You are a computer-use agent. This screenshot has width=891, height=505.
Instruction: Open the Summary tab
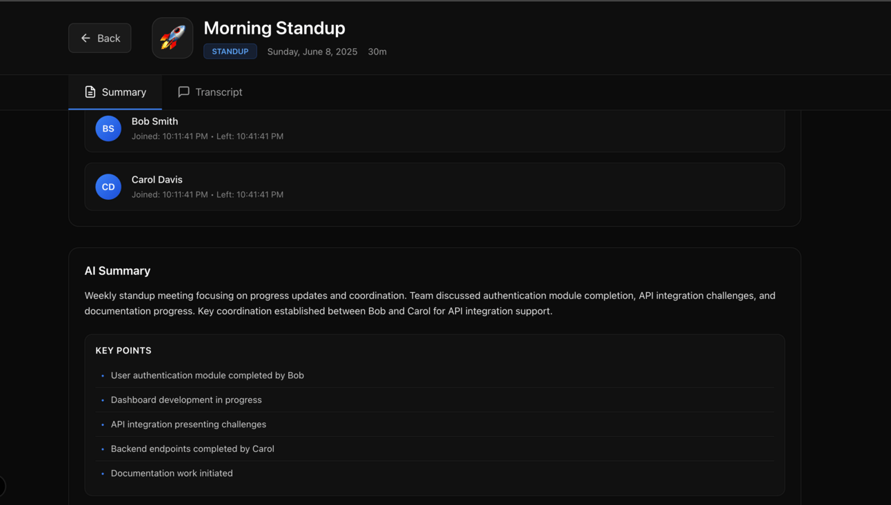coord(115,92)
